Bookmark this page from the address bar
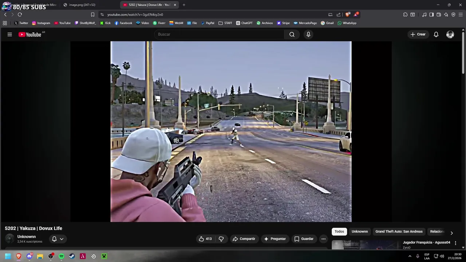This screenshot has height=262, width=466. tap(92, 15)
